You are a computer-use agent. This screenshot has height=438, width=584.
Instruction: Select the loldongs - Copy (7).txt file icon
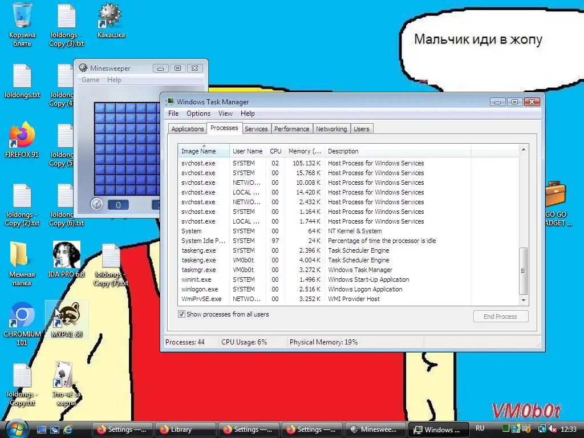click(x=111, y=265)
